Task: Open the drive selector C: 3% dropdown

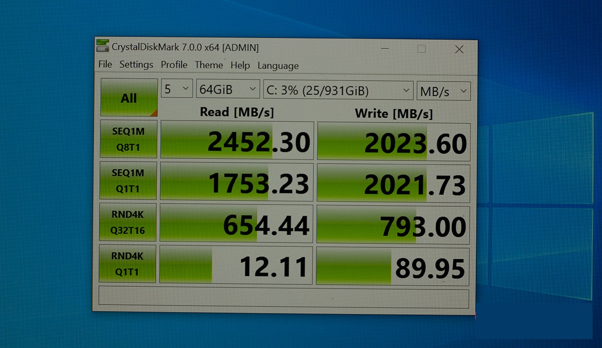Action: [x=338, y=90]
